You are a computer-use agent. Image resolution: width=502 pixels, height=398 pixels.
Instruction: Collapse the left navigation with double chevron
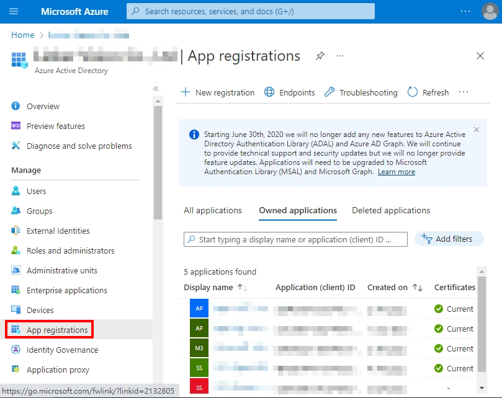[x=156, y=89]
